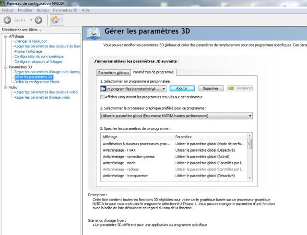Click the NVIDIA logo on Restaurer button
The image size is (307, 235).
(x=231, y=88)
